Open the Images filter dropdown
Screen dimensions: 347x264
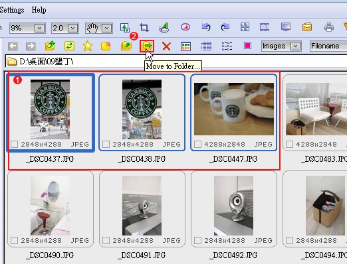(x=295, y=46)
